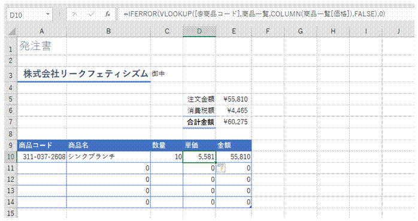The height and width of the screenshot is (221, 418).
Task: Click the Select All corner triangle
Action: coord(12,32)
